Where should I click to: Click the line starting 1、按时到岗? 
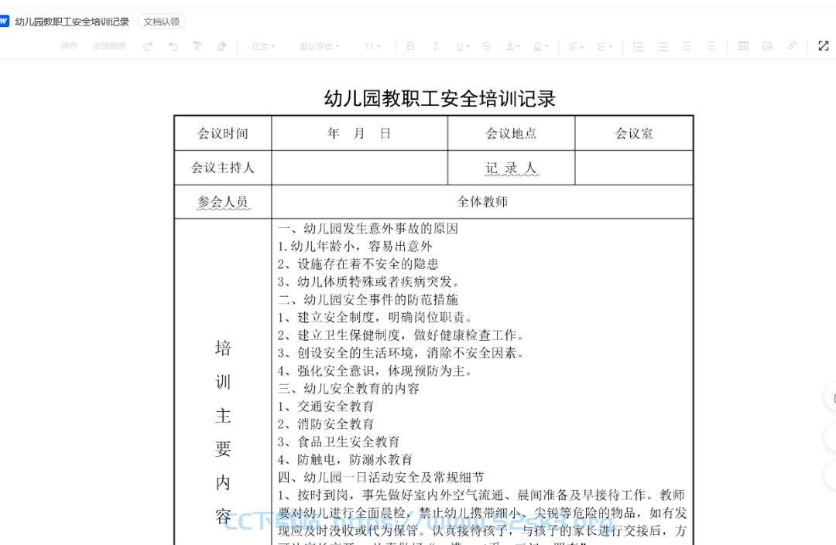(481, 496)
